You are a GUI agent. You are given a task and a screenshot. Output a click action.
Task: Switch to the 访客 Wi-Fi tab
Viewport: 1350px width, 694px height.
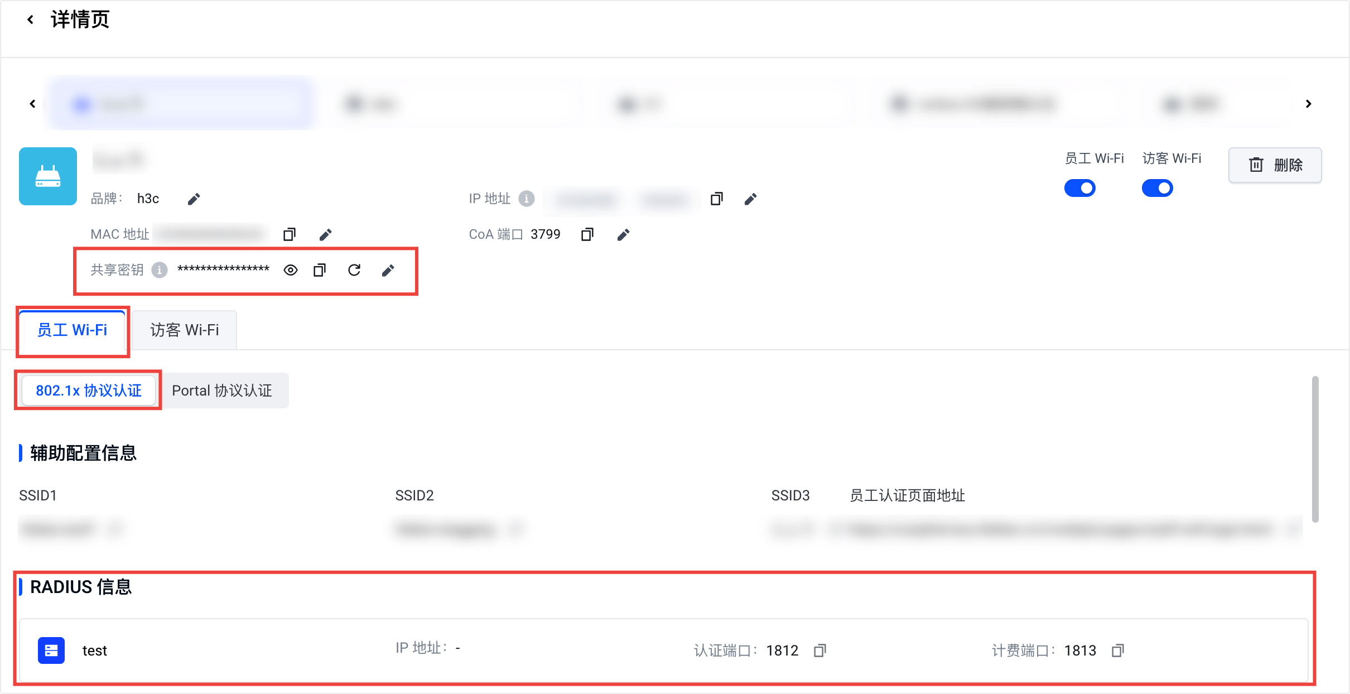coord(185,330)
